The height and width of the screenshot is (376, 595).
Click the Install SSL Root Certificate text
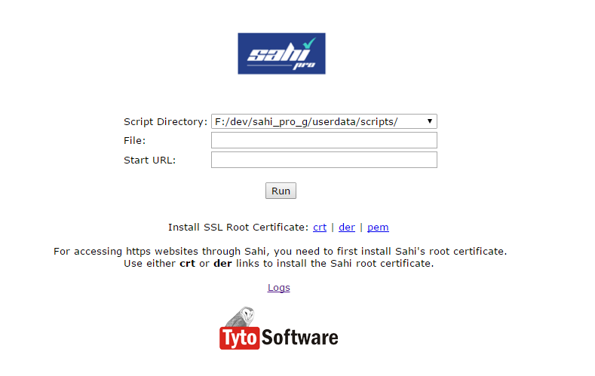(238, 227)
